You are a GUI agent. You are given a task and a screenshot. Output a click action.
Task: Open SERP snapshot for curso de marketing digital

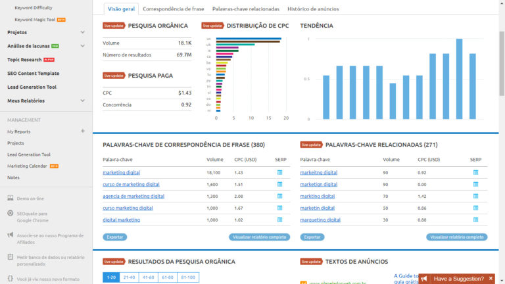279,185
